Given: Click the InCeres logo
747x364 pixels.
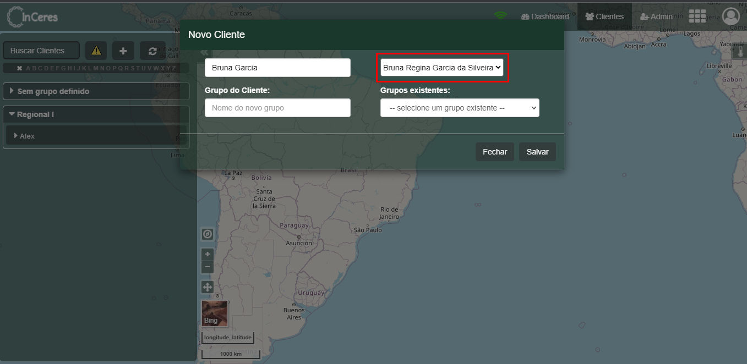Looking at the screenshot, I should 32,17.
